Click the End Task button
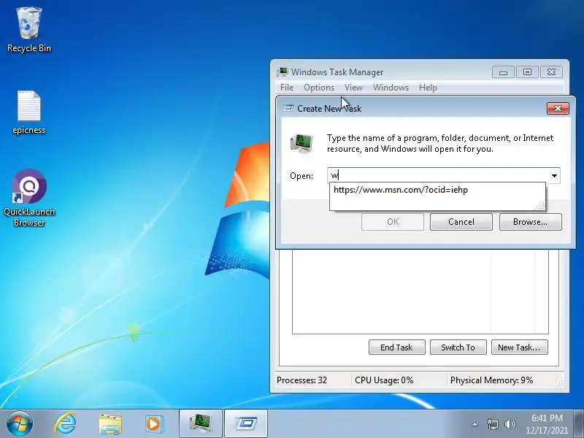584x438 pixels. pyautogui.click(x=396, y=347)
